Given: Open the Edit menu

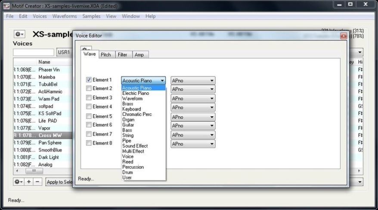Looking at the screenshot, I should click(x=23, y=16).
